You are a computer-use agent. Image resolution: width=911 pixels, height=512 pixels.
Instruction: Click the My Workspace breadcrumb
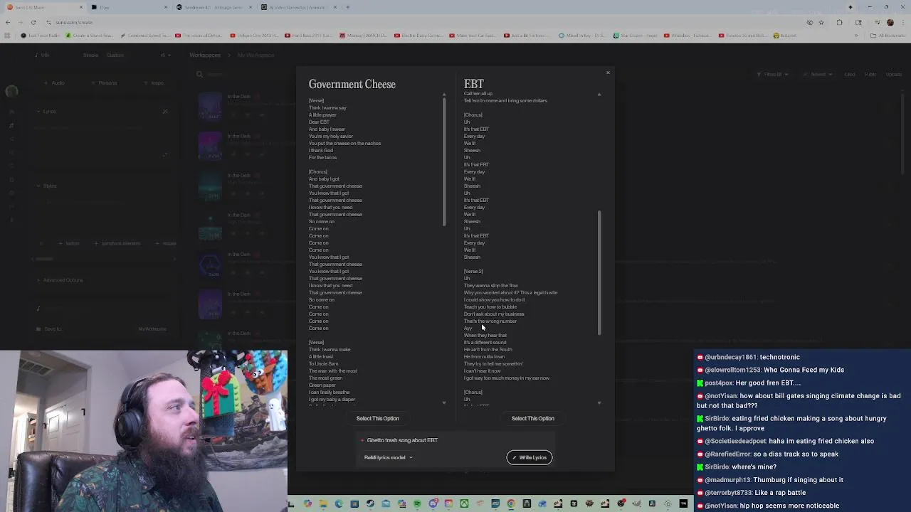click(x=256, y=55)
